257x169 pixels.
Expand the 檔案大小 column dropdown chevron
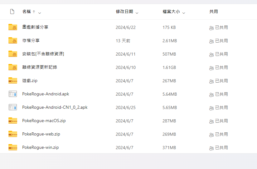click(184, 13)
